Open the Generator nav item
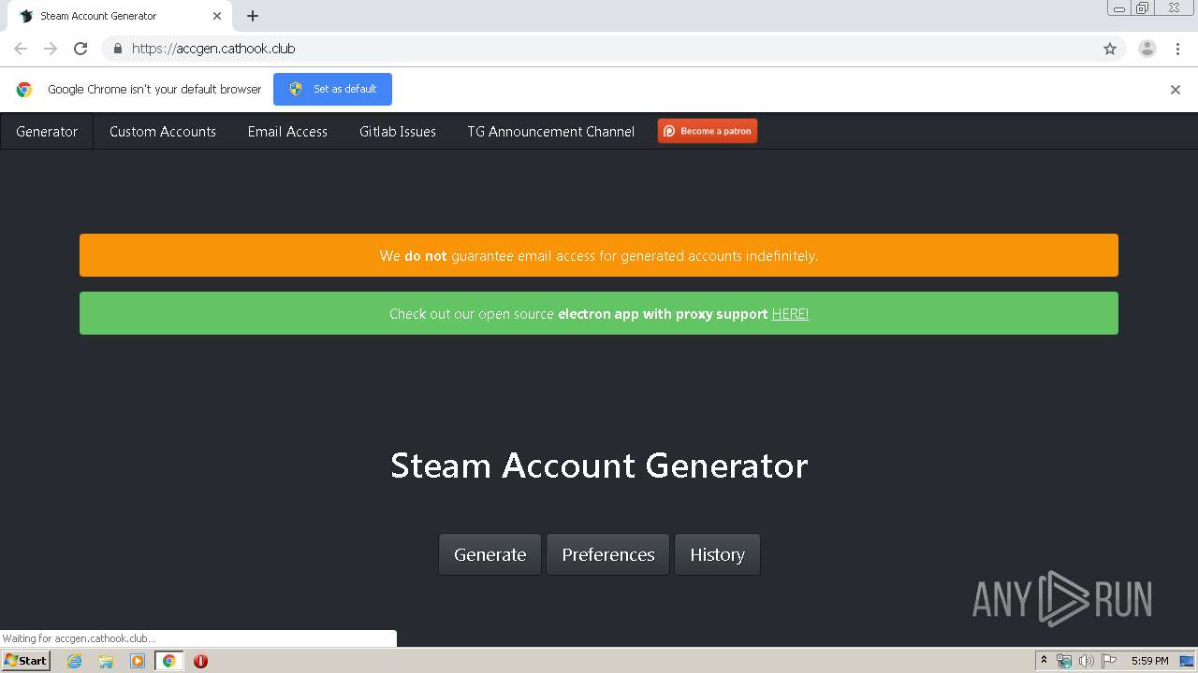This screenshot has height=673, width=1198. 47,132
